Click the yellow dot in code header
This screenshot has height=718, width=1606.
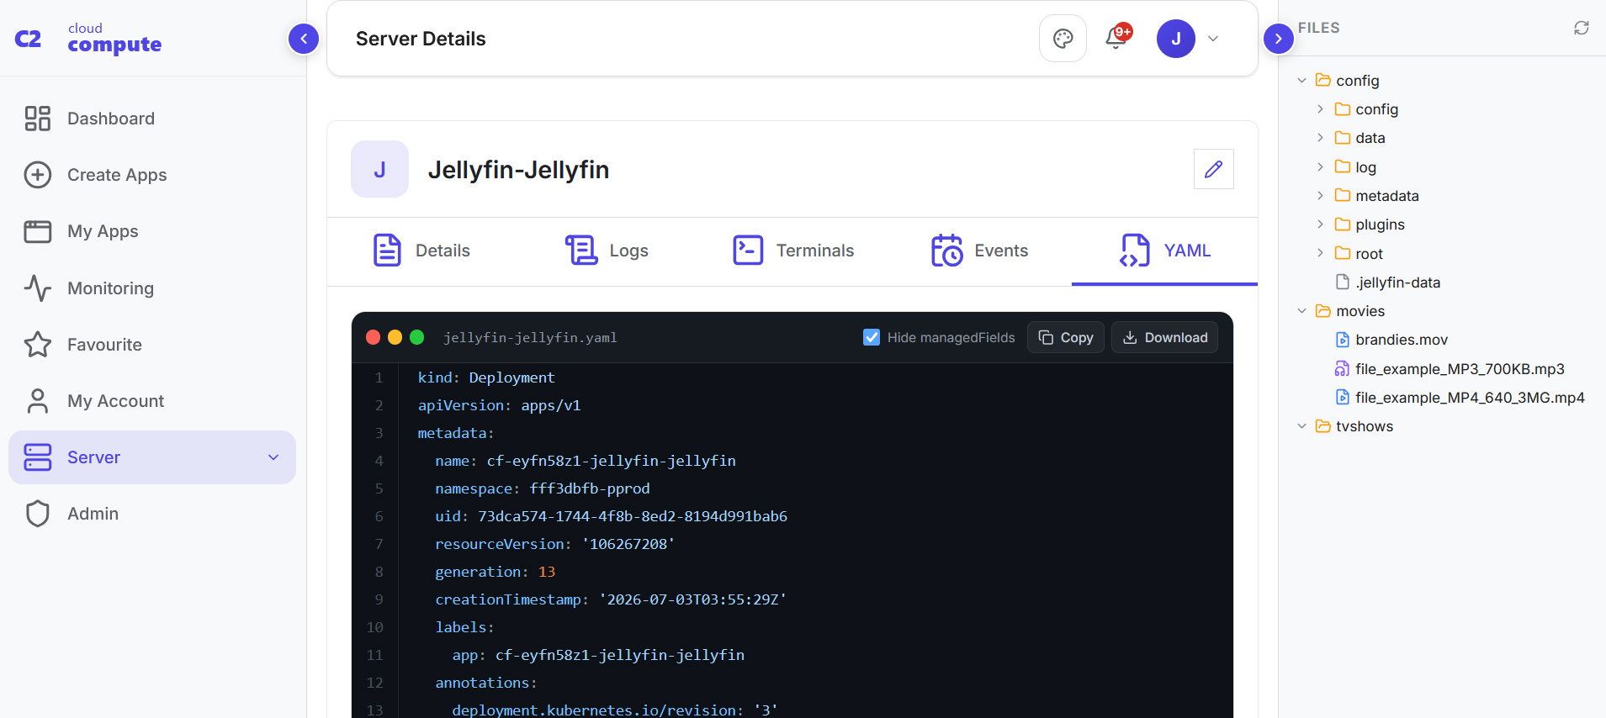pyautogui.click(x=395, y=337)
